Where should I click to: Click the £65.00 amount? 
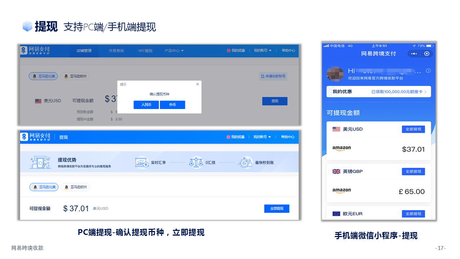(x=412, y=192)
